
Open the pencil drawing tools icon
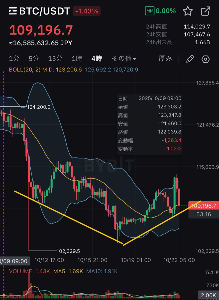[x=190, y=59]
